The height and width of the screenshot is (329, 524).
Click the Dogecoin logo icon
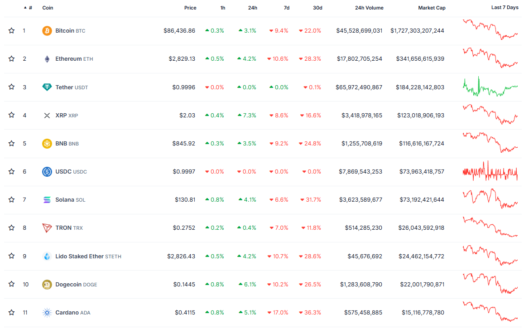(47, 284)
